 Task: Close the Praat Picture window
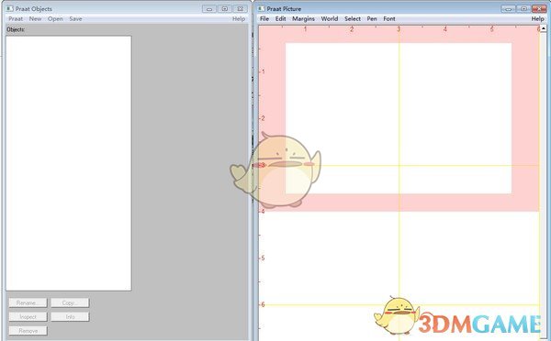tap(539, 9)
